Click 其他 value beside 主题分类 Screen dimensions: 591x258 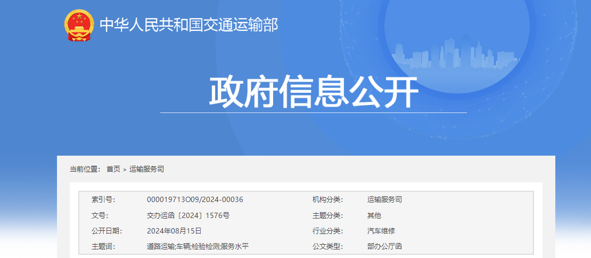pos(374,215)
